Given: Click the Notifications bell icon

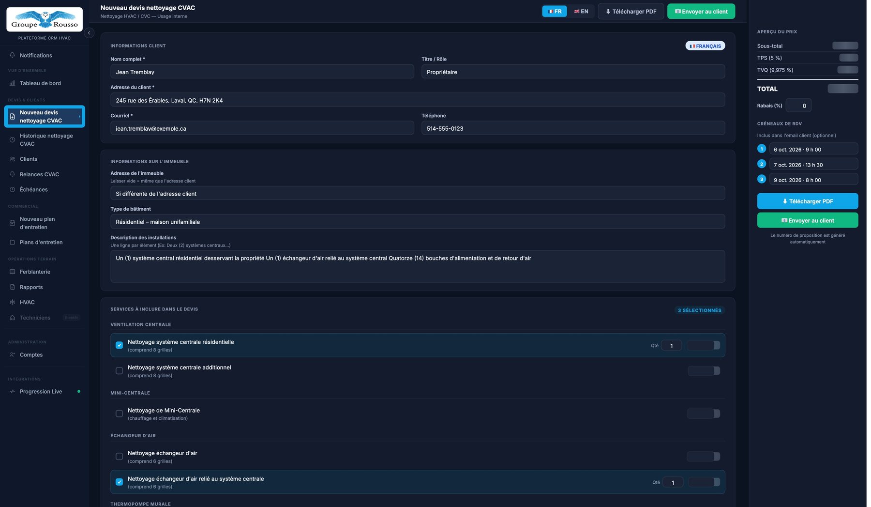Looking at the screenshot, I should (13, 55).
